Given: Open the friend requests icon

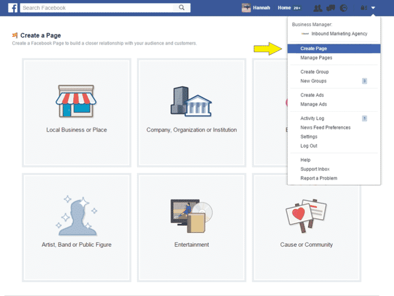Looking at the screenshot, I should 318,8.
